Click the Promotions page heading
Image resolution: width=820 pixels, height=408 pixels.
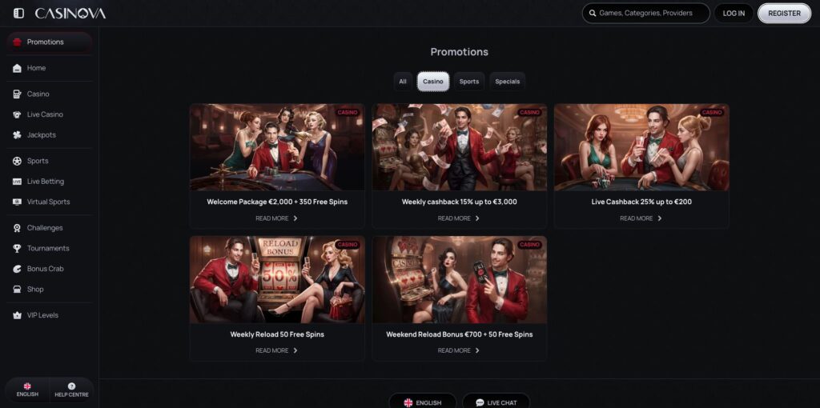[459, 52]
